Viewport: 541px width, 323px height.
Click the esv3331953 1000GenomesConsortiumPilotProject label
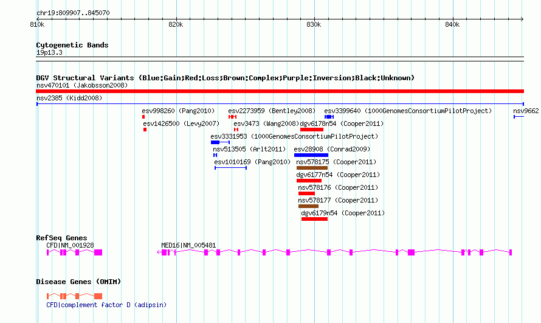pos(294,136)
